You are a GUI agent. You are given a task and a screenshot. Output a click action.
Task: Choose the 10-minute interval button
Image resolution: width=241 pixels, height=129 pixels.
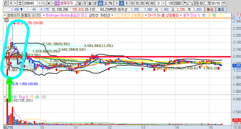(132, 3)
